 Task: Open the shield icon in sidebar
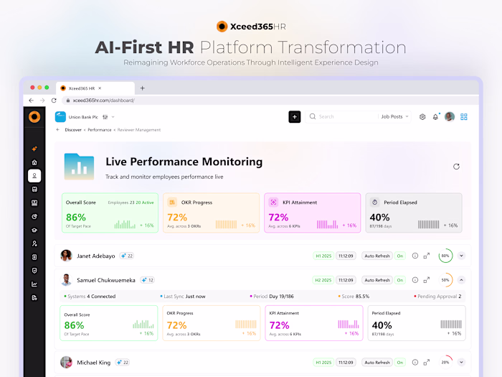coord(34,271)
